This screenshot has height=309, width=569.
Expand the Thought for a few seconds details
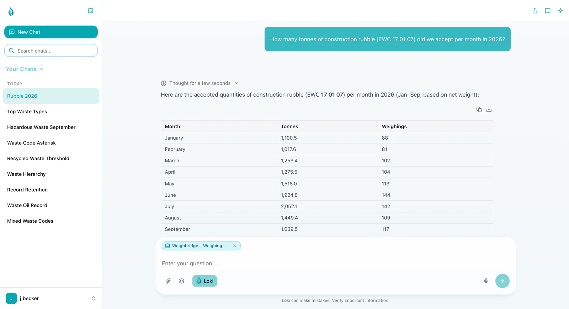(200, 83)
